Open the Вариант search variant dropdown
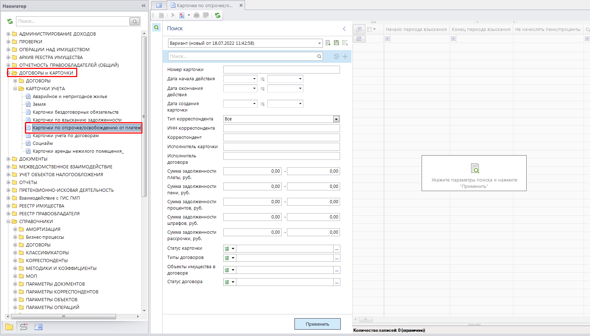The width and height of the screenshot is (590, 336). coord(319,43)
